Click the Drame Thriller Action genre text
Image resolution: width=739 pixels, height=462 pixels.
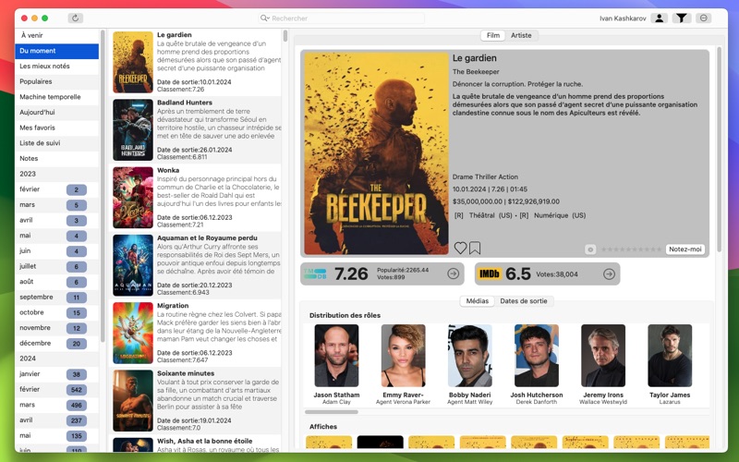pyautogui.click(x=485, y=176)
